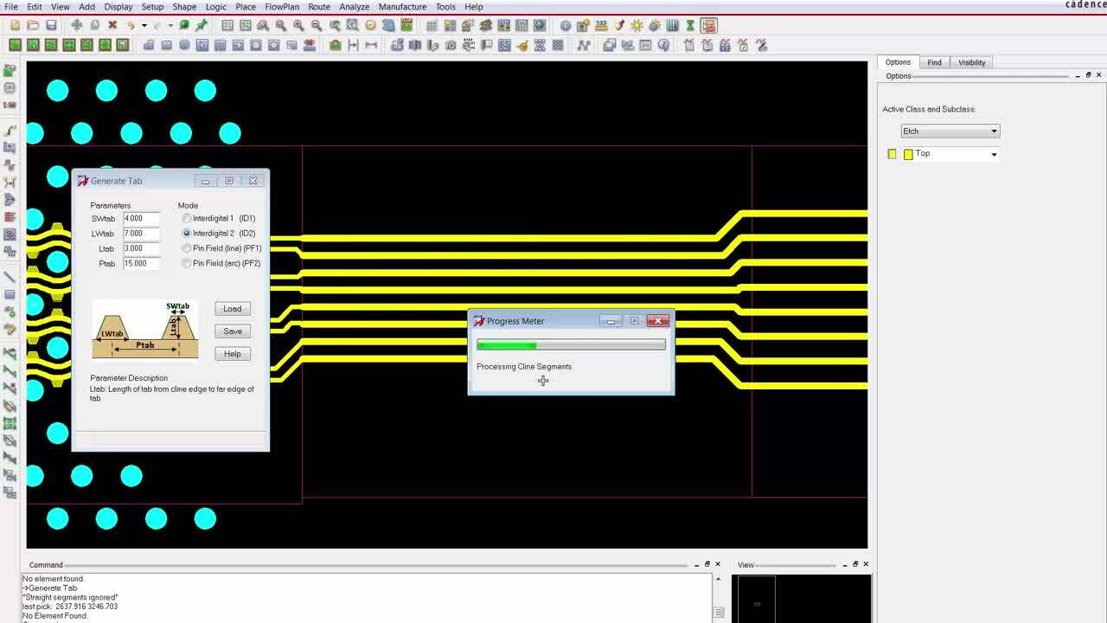Select the Move tool icon
Image resolution: width=1107 pixels, height=623 pixels.
77,25
